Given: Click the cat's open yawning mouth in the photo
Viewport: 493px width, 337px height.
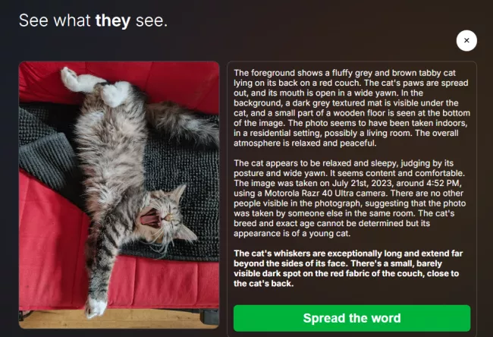Looking at the screenshot, I should pyautogui.click(x=151, y=218).
